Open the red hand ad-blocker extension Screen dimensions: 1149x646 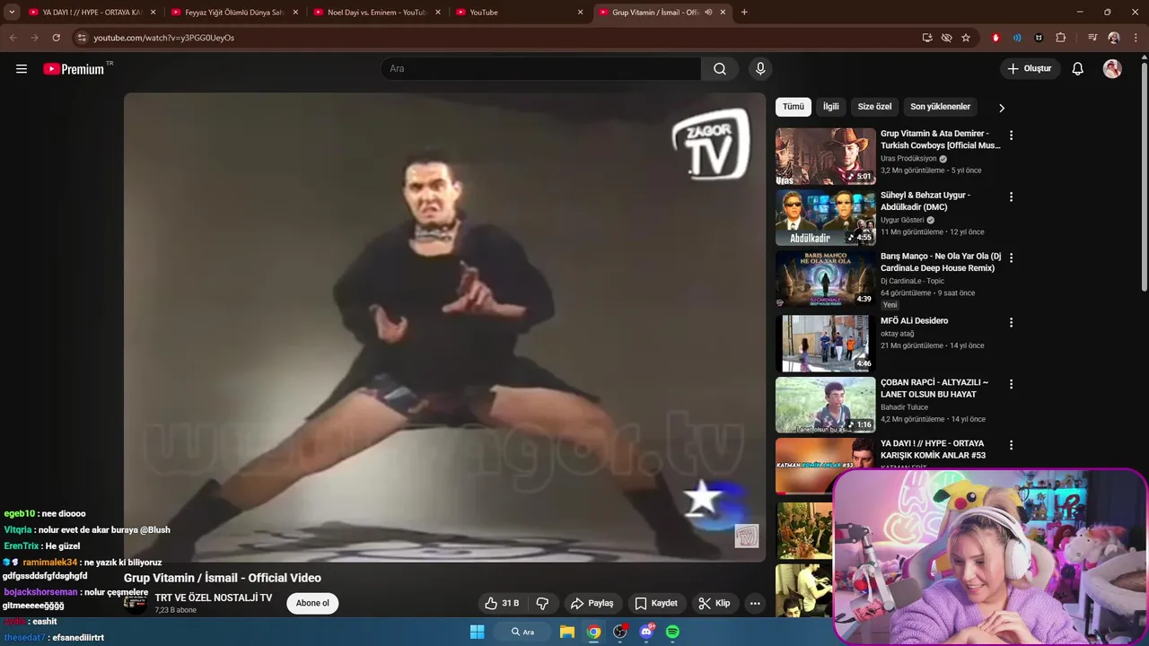click(x=996, y=38)
